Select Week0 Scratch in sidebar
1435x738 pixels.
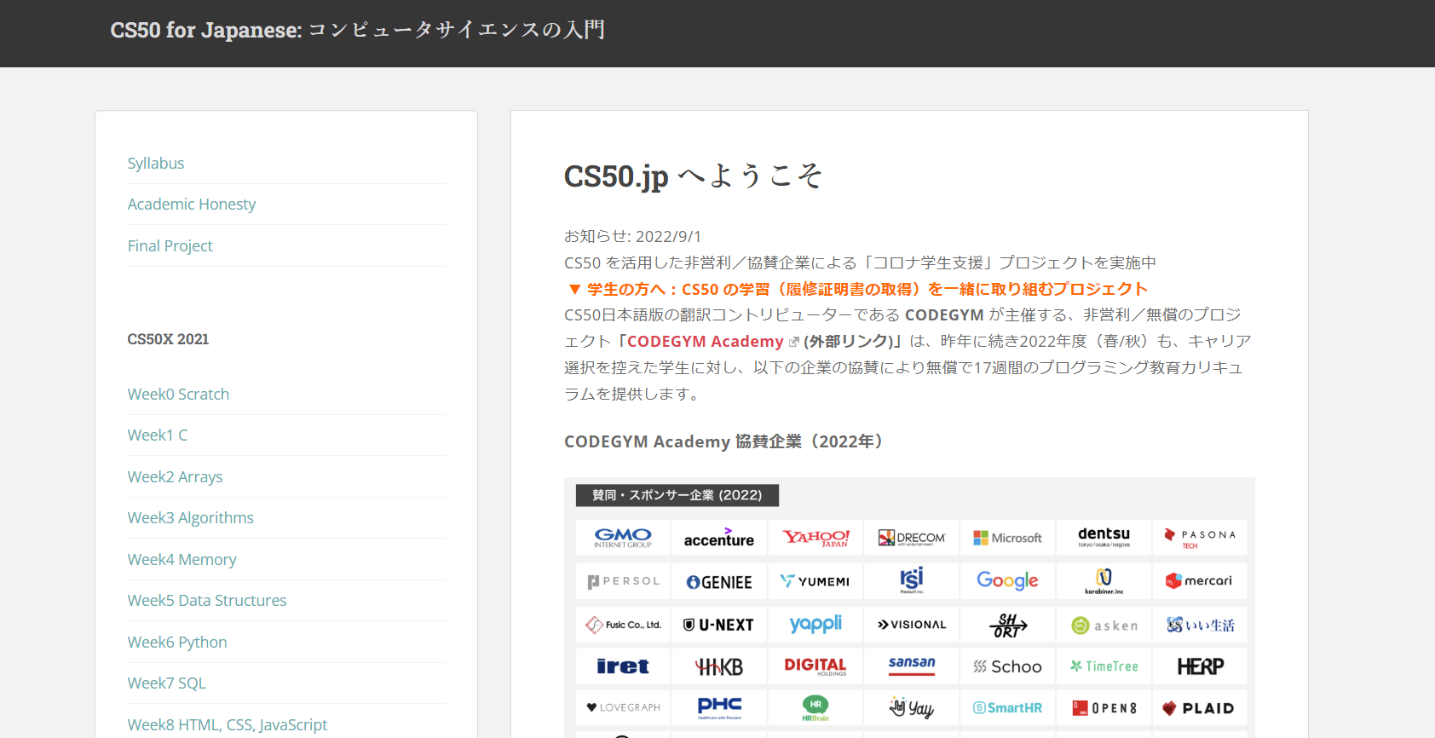tap(179, 394)
